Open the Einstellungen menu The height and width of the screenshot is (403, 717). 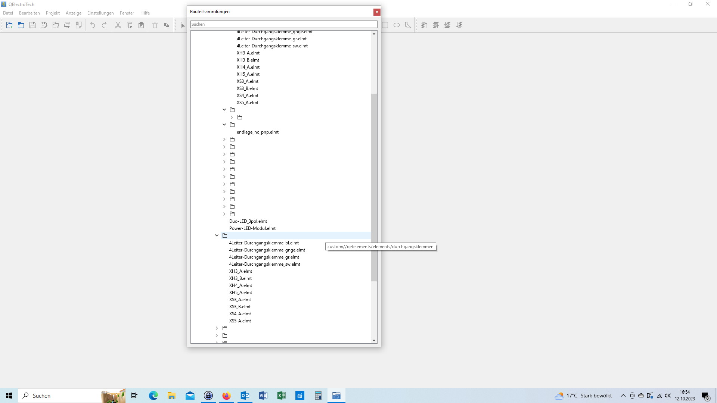pyautogui.click(x=100, y=13)
